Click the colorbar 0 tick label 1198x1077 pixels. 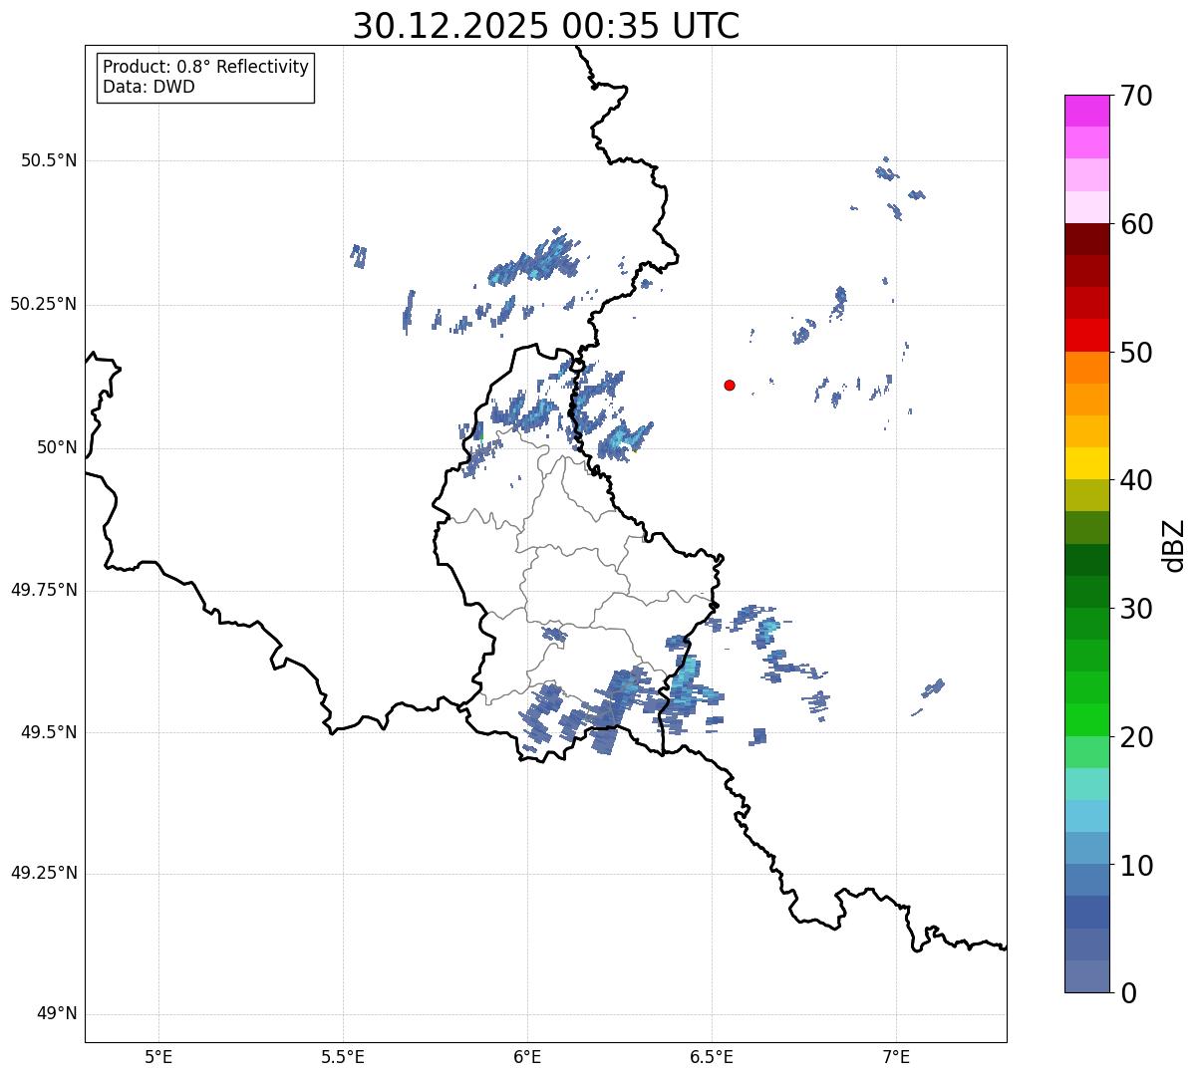pyautogui.click(x=1128, y=993)
